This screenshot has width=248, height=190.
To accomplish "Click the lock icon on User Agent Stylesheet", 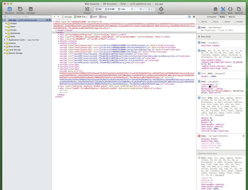I will 243,136.
